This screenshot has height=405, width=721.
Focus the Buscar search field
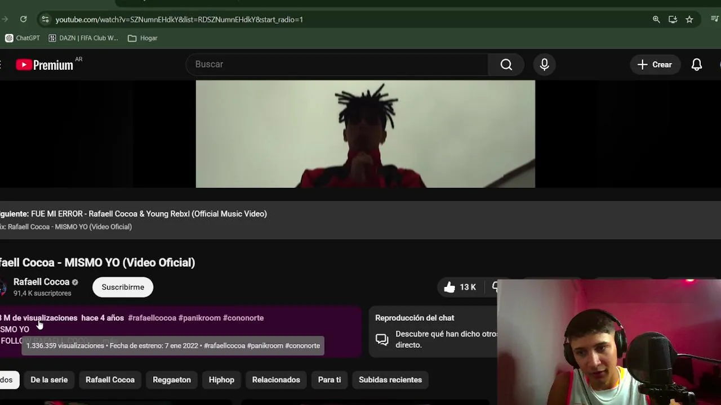tap(337, 64)
